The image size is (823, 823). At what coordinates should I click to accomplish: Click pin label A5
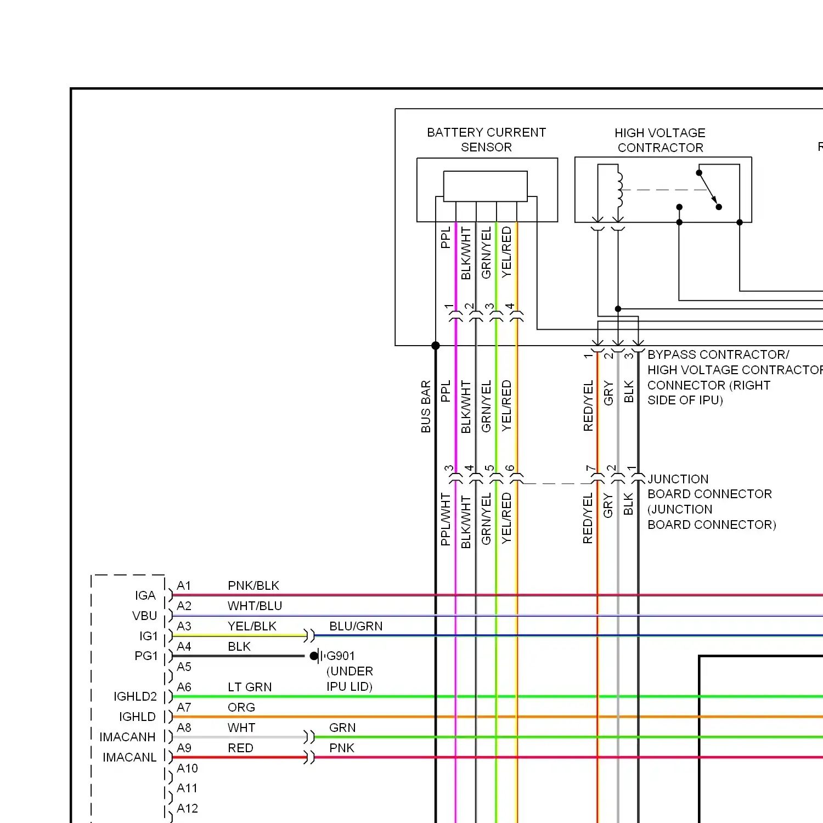click(184, 667)
